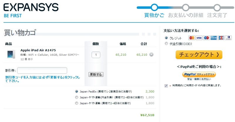Click the JCB card icon
Screen dimensions: 235x122
coord(221,38)
